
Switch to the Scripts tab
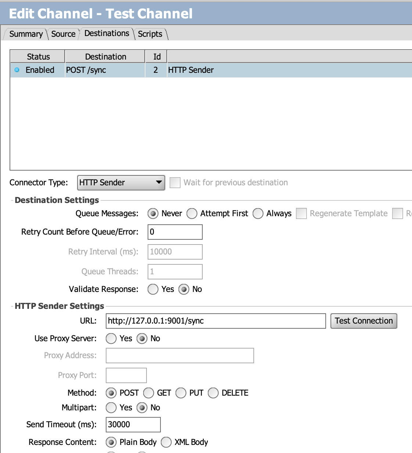tap(150, 34)
